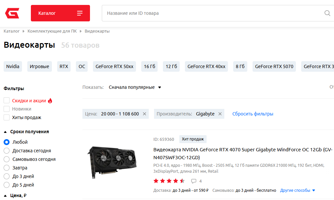Open Комплектующие для ПК breadcrumb
334x200 pixels.
(52, 31)
